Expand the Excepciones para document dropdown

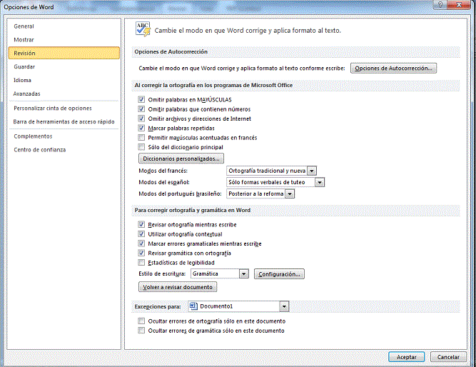coord(284,306)
